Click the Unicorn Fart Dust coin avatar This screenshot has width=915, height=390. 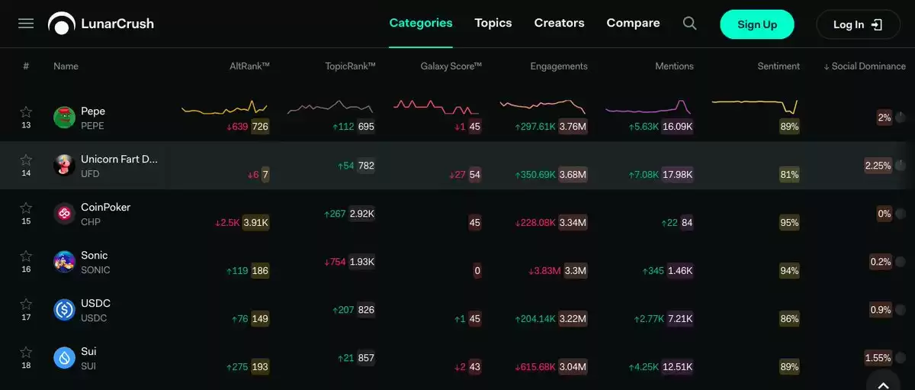64,166
